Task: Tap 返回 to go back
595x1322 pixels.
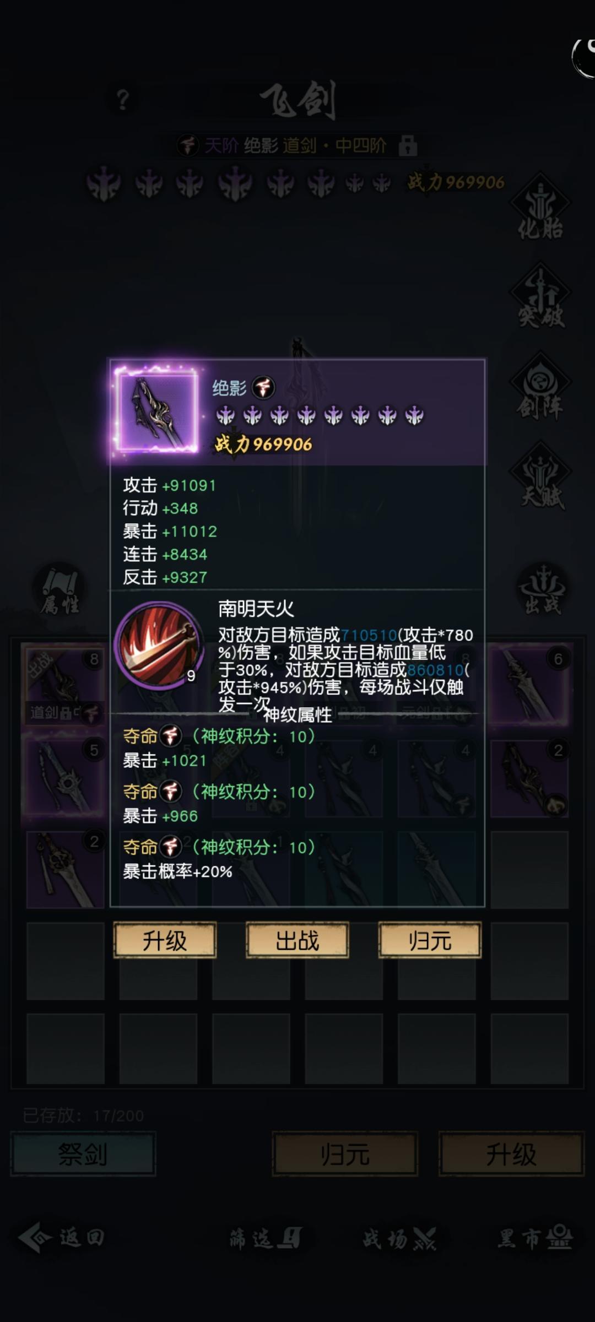Action: coord(62,1238)
